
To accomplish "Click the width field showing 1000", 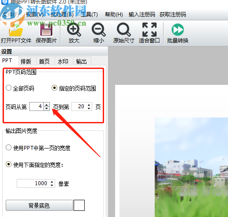I will (x=33, y=183).
